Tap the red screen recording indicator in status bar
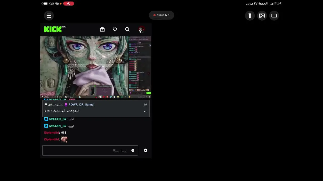Viewport: 323px width, 181px height. click(69, 4)
